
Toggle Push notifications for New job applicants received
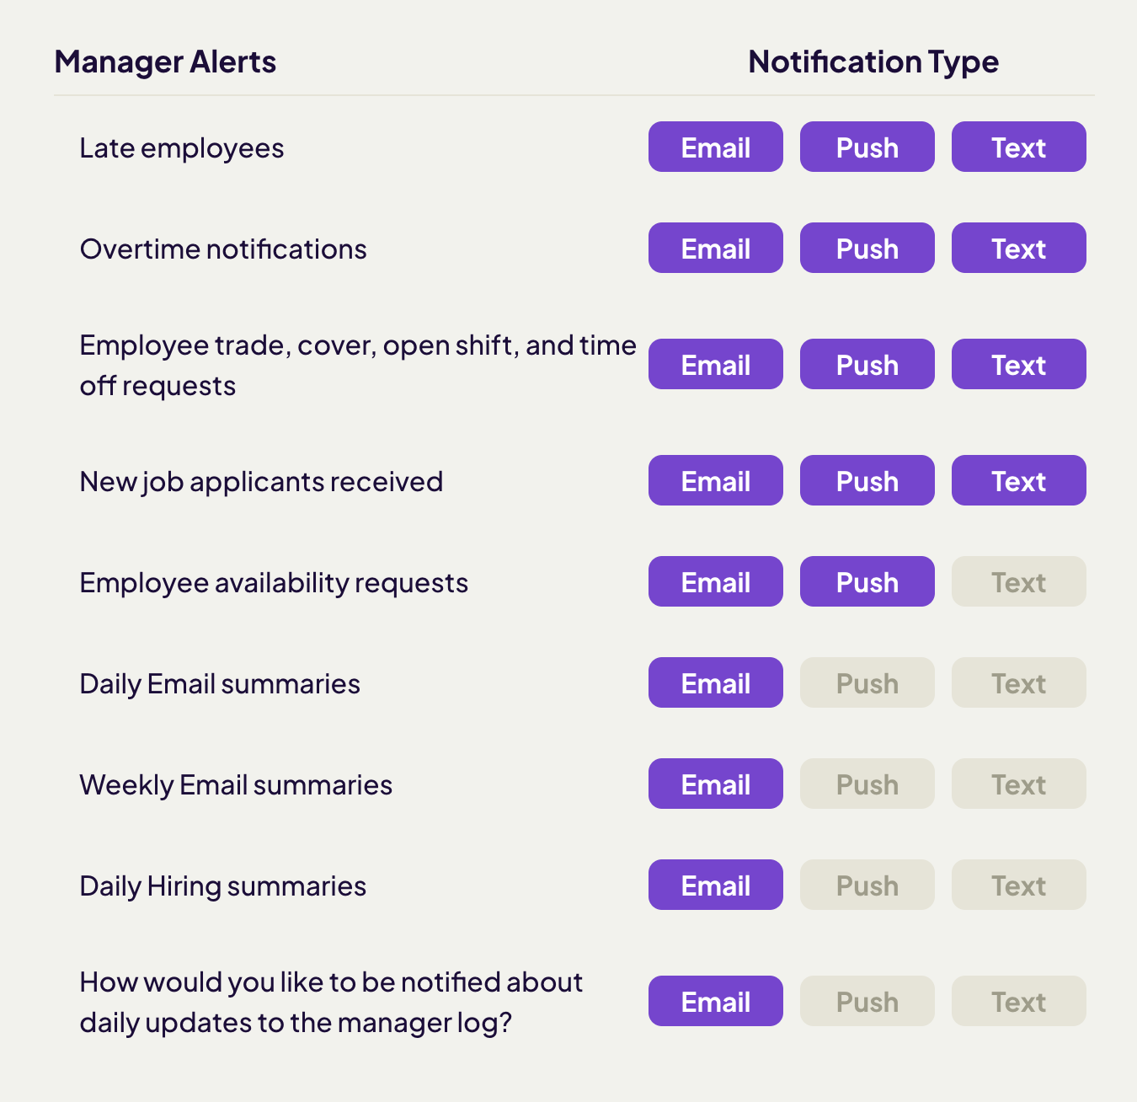point(867,480)
